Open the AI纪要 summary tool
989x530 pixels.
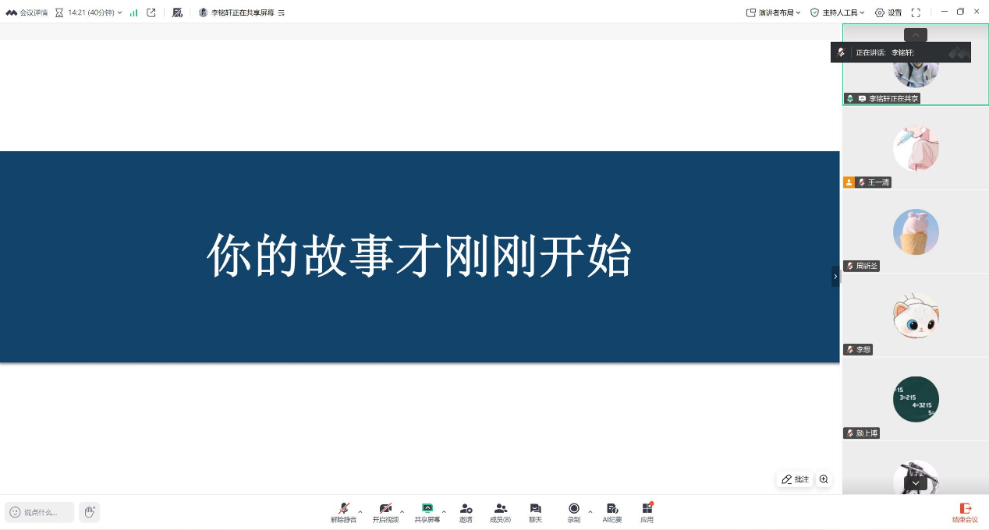pos(612,511)
